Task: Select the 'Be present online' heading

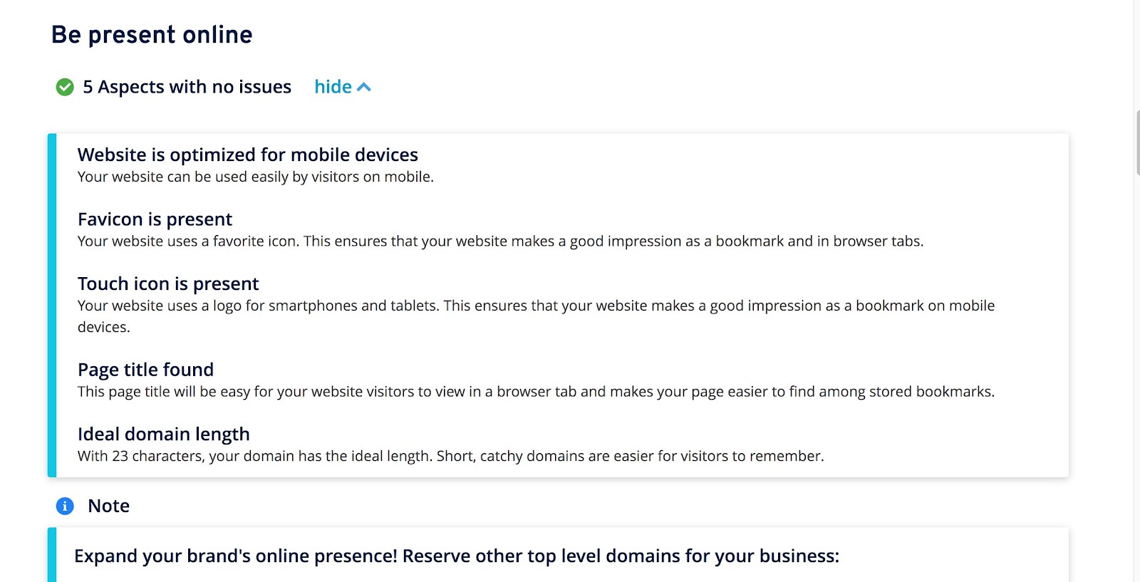Action: click(x=152, y=33)
